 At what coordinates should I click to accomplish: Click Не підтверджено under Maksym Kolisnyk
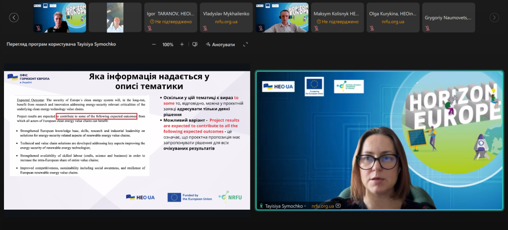pyautogui.click(x=337, y=22)
